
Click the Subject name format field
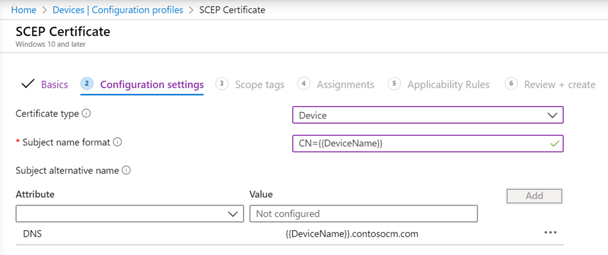click(x=422, y=144)
